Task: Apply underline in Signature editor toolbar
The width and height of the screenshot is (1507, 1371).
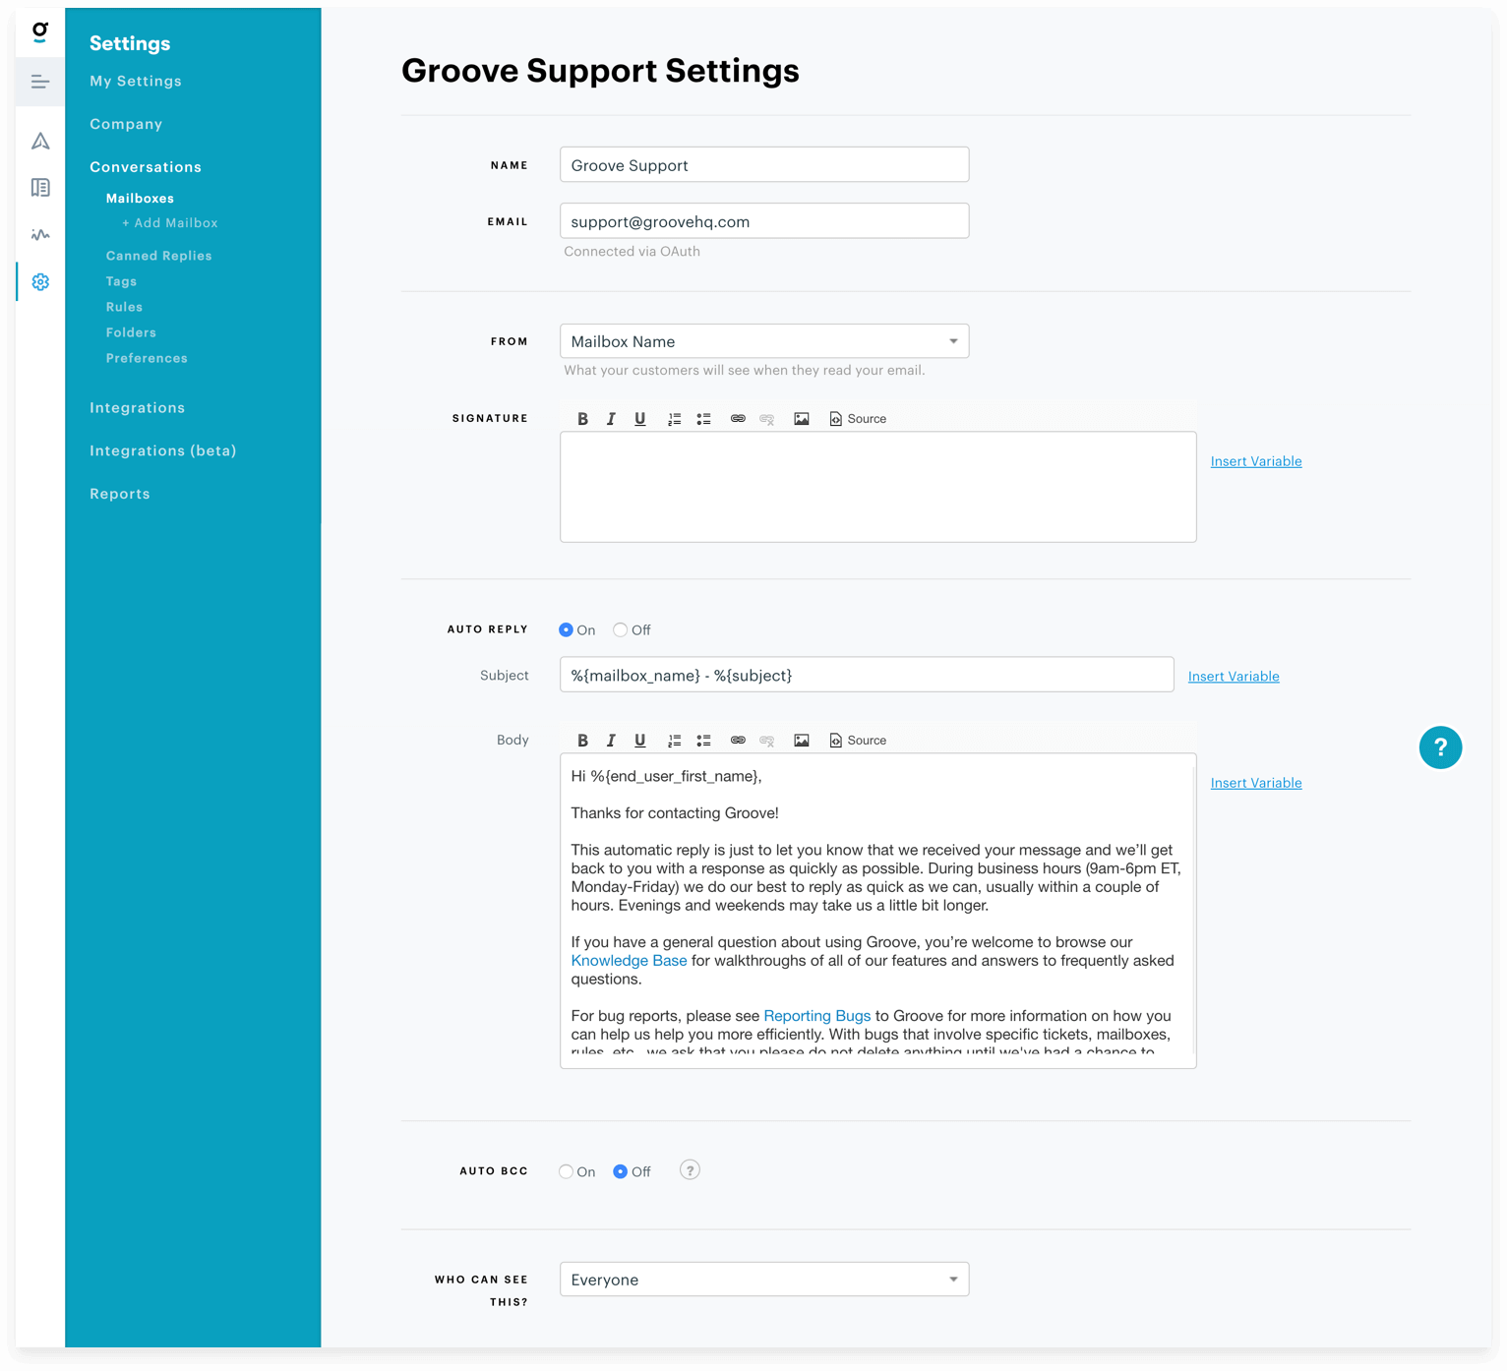Action: tap(640, 419)
